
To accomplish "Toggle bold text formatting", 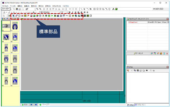I will (x=70, y=12).
